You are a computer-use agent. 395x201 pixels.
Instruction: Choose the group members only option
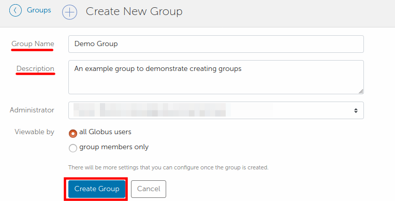(73, 148)
